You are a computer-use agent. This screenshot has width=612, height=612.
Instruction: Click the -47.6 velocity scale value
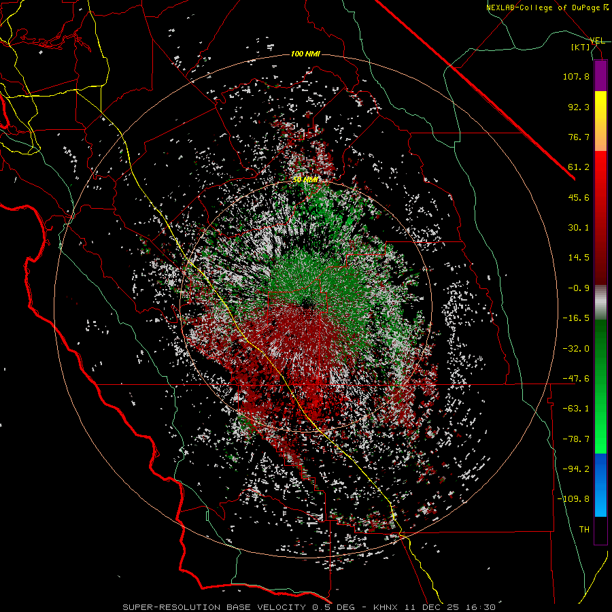coord(576,379)
